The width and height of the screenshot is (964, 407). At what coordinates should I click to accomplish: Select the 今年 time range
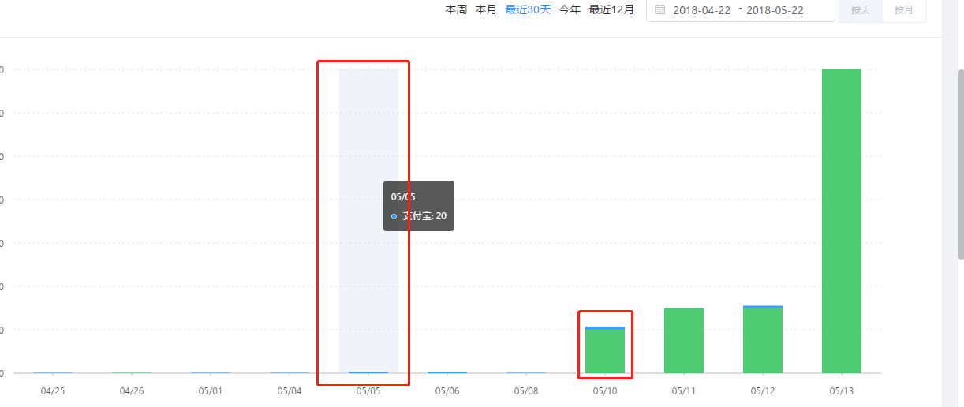(570, 9)
